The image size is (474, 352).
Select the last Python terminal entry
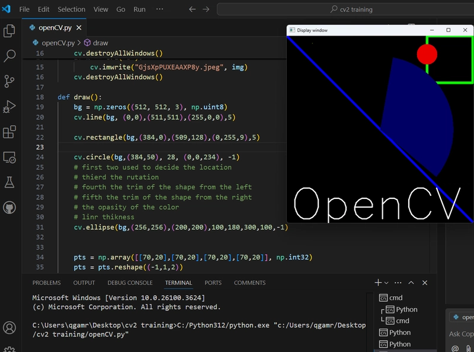pos(395,344)
